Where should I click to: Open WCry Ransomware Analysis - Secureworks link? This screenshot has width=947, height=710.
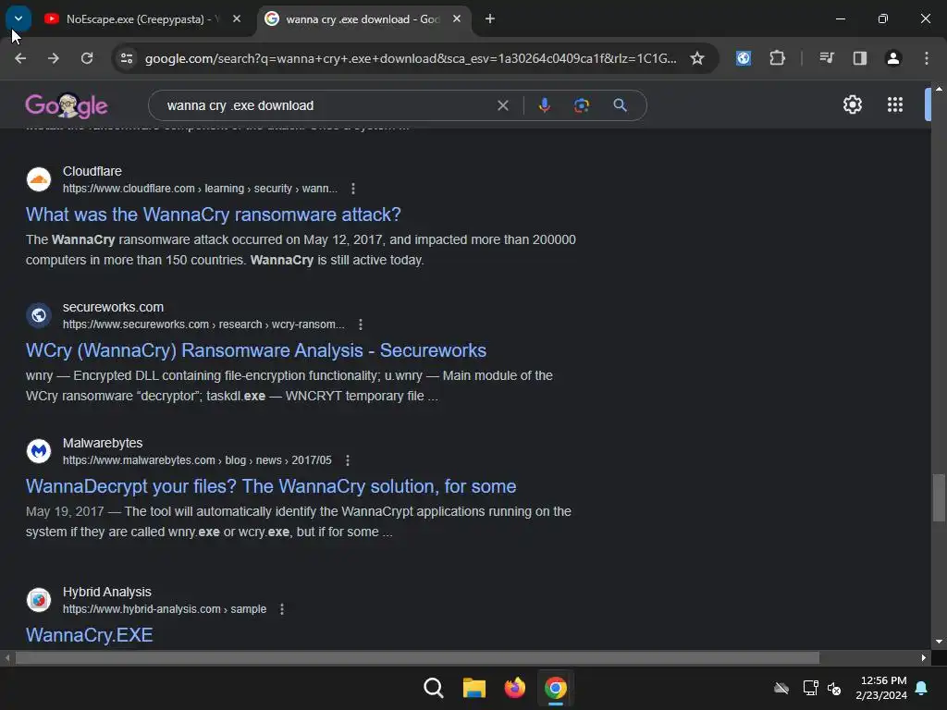pyautogui.click(x=256, y=350)
